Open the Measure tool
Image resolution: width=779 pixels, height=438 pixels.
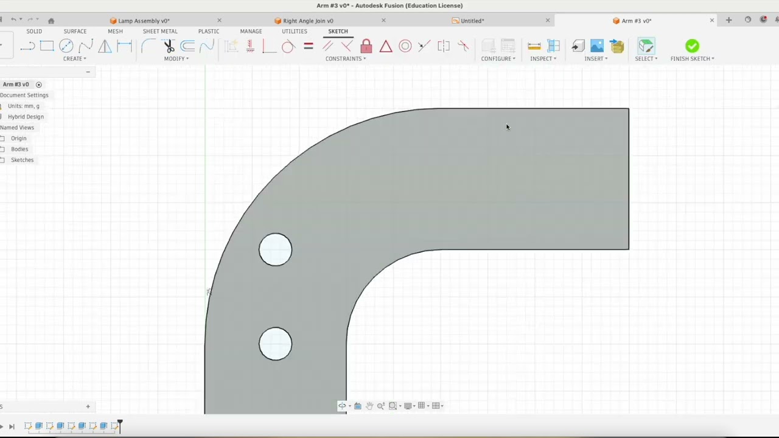coord(534,46)
